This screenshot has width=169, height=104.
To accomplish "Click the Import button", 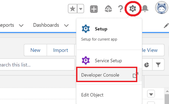I will pos(60,50).
